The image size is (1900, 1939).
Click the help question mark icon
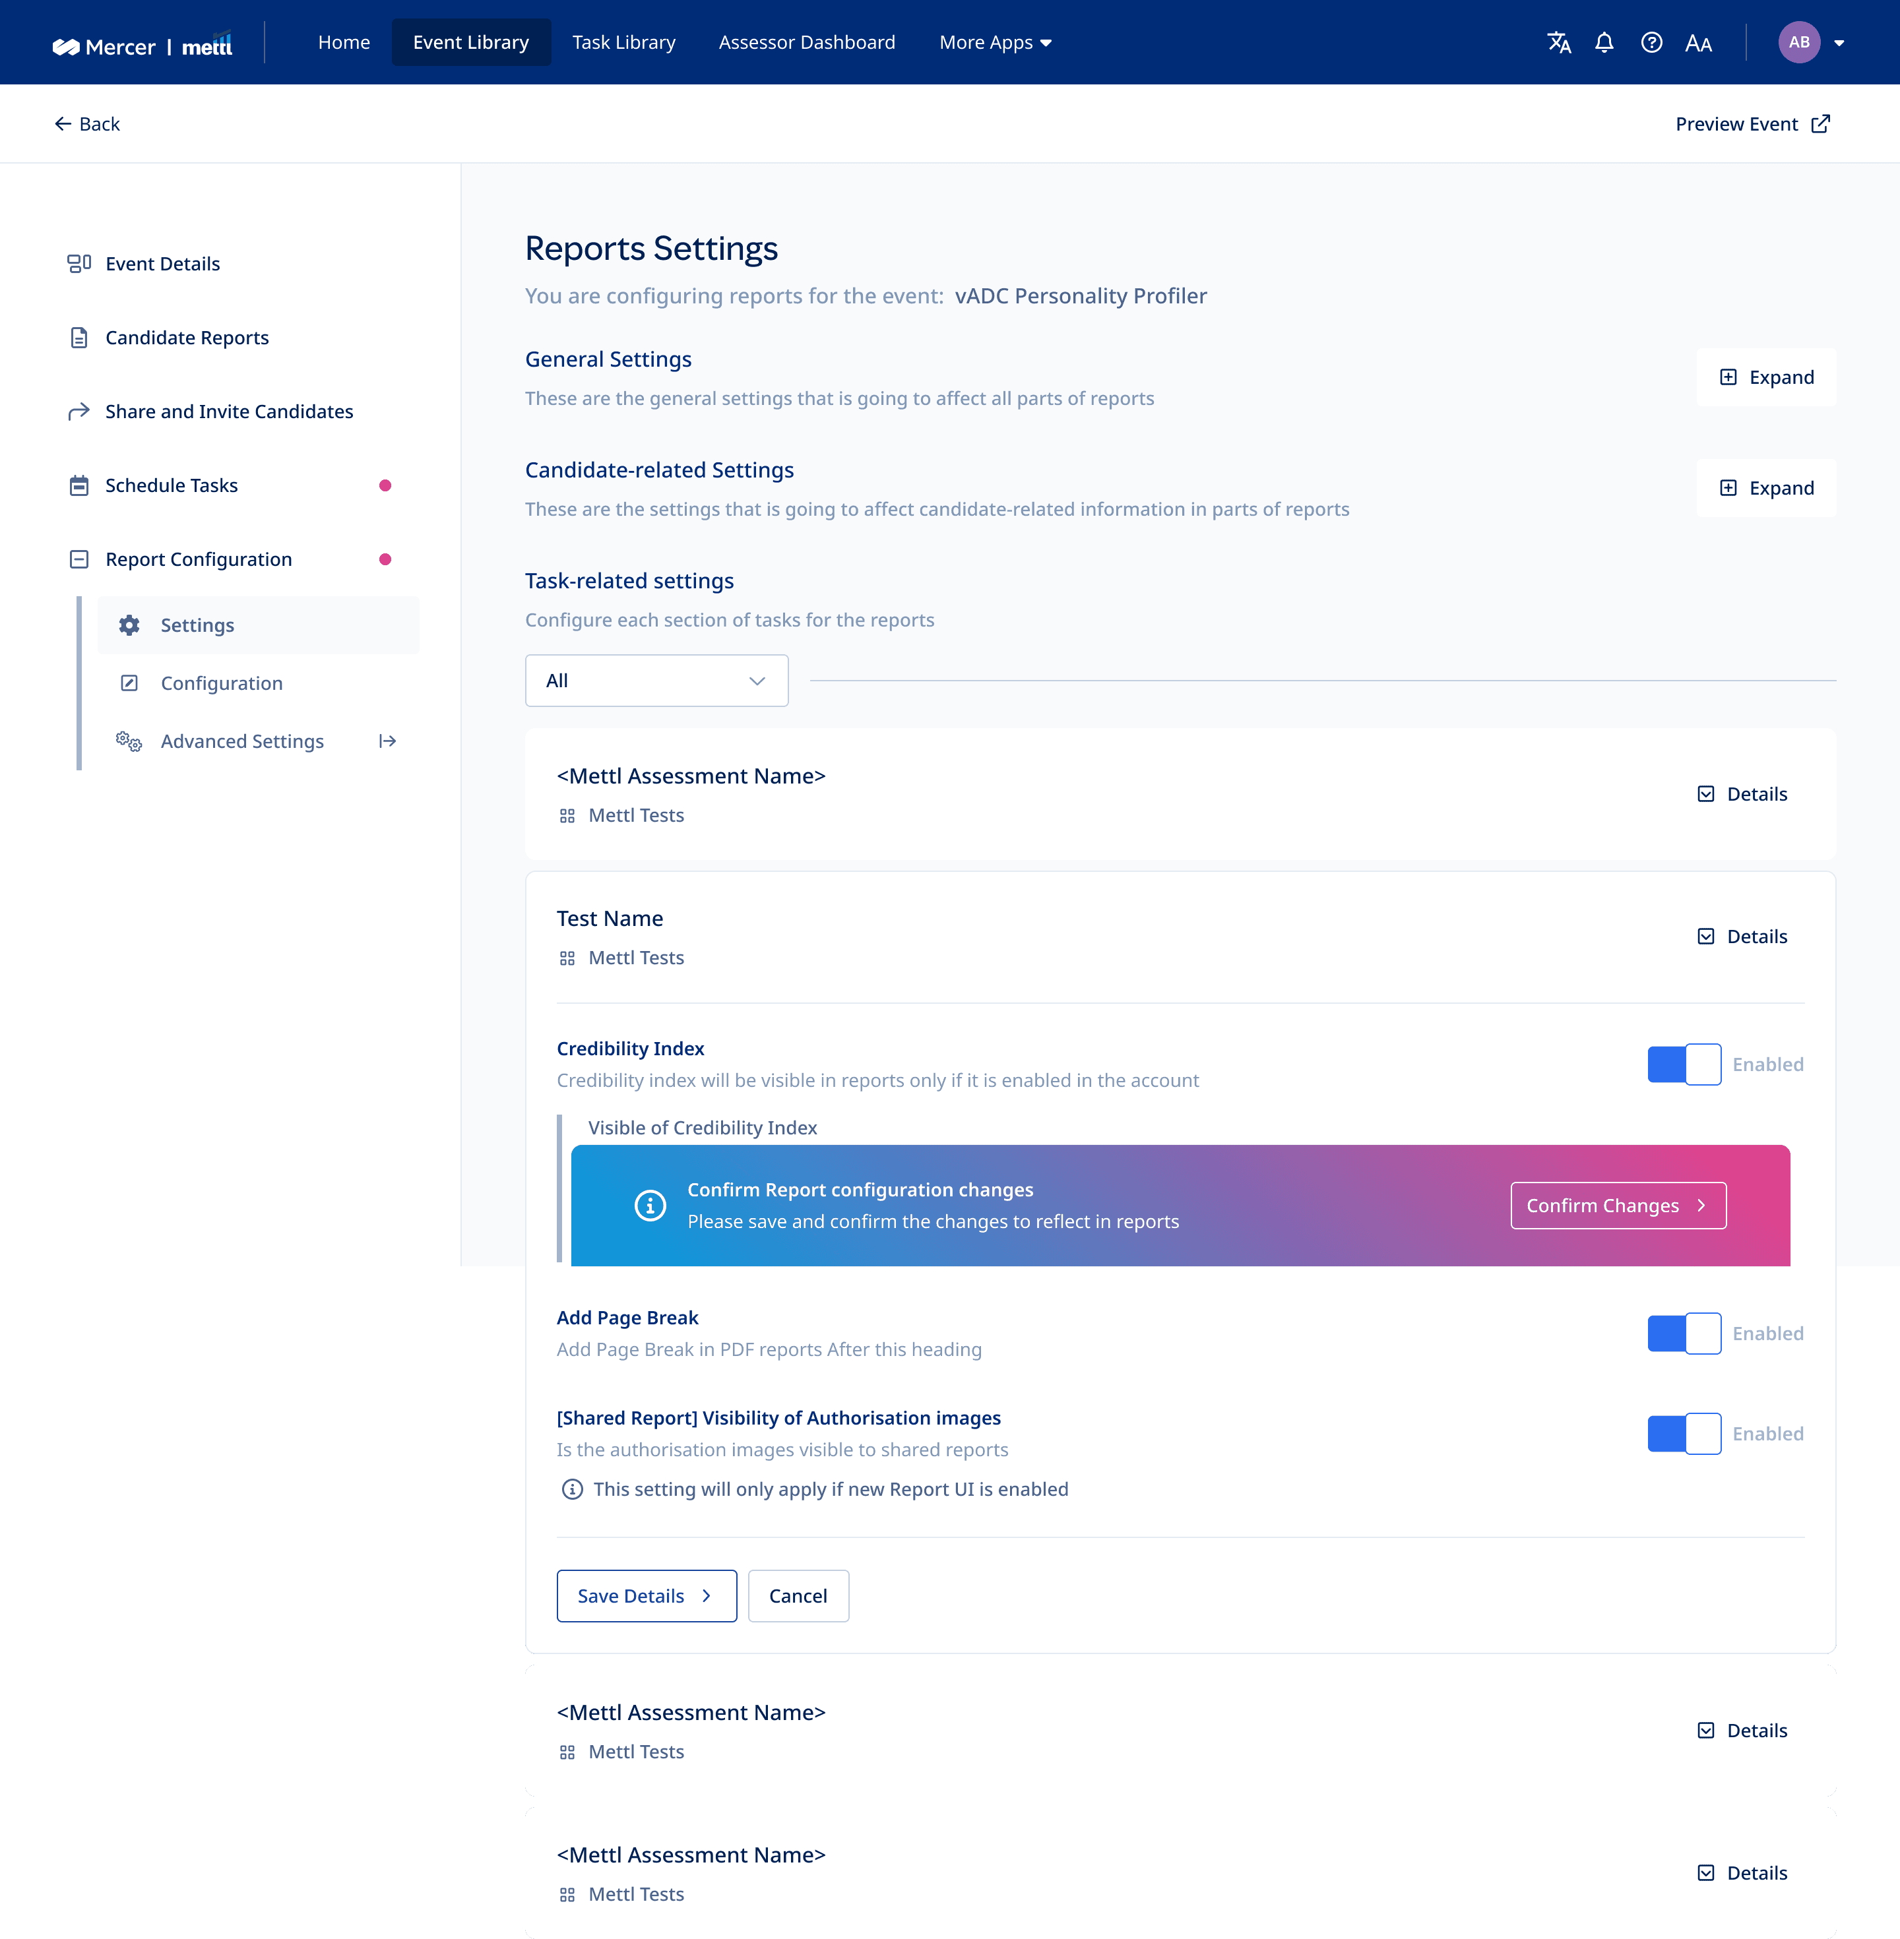(1651, 42)
